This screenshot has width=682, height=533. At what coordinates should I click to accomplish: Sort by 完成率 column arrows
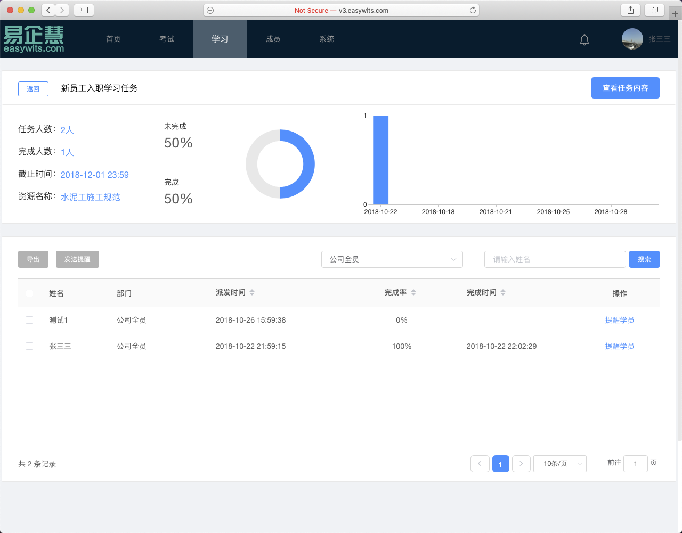click(413, 292)
